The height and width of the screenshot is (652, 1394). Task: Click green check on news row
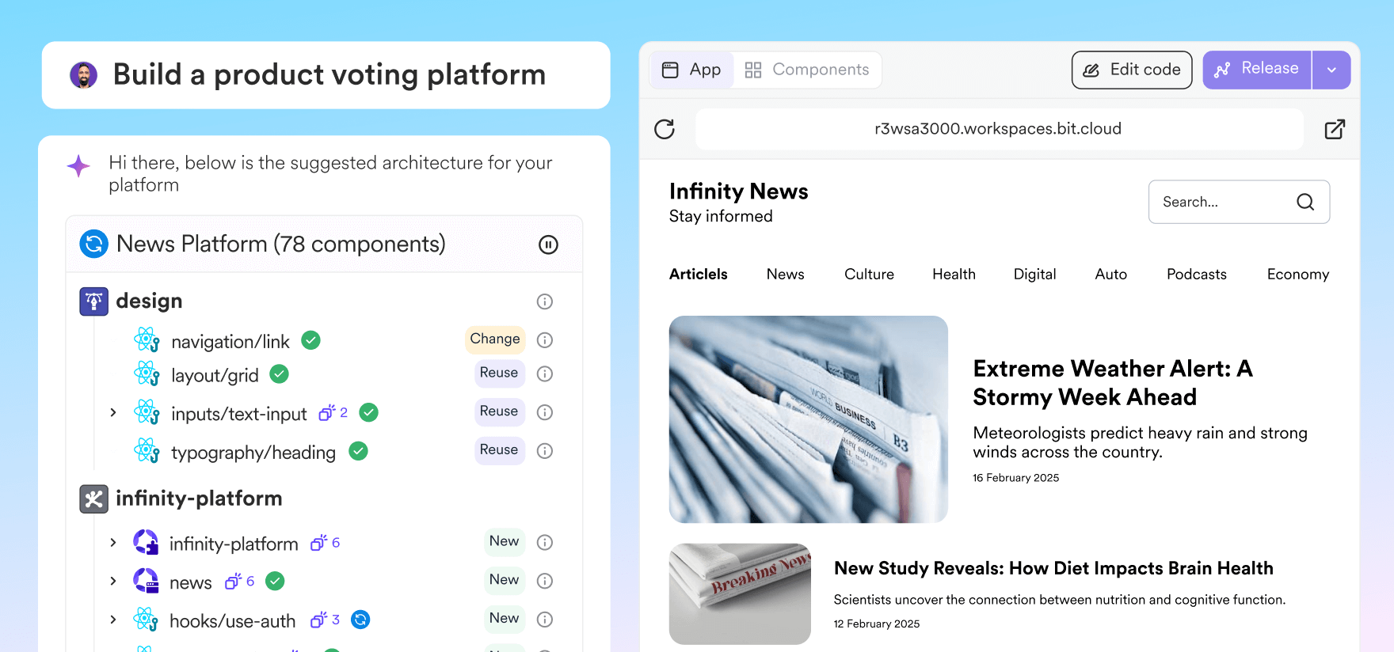coord(275,581)
